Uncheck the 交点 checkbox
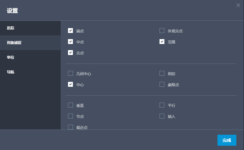The image size is (244, 150). pyautogui.click(x=70, y=53)
